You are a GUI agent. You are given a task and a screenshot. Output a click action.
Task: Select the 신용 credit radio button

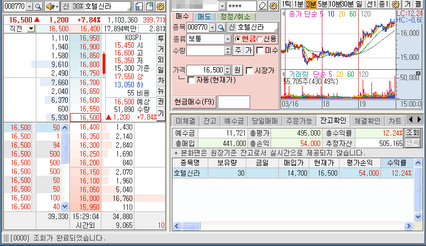pos(260,39)
